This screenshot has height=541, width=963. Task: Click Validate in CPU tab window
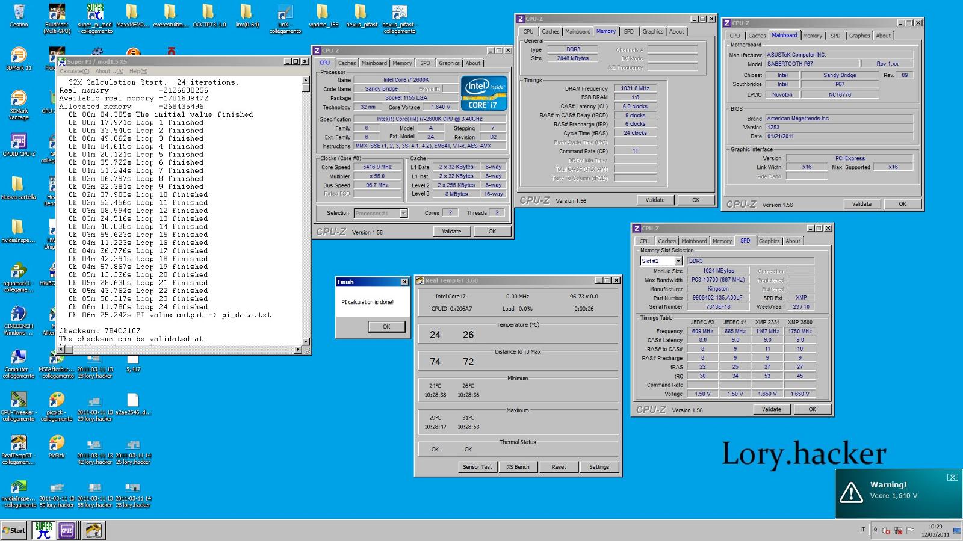(451, 232)
